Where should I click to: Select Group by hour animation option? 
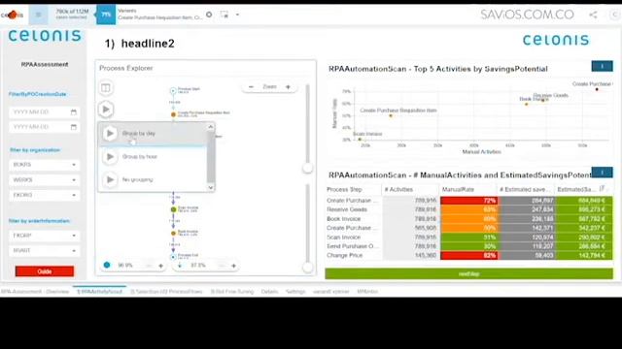point(153,157)
